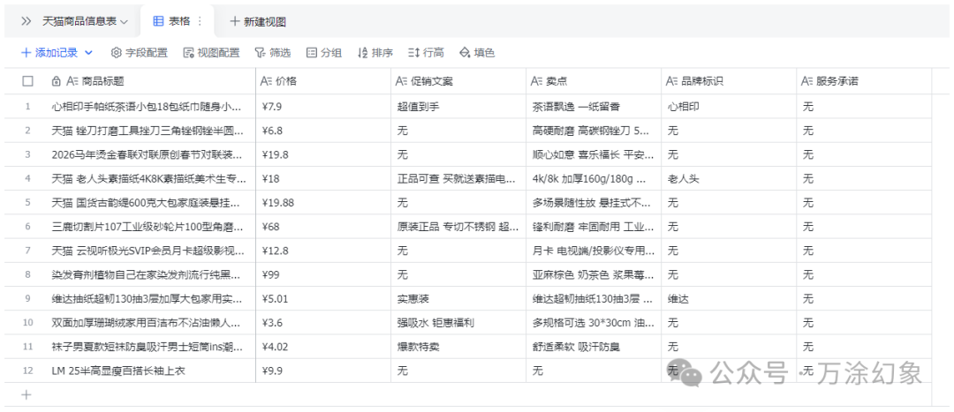
Task: Open the 填色 fill color tool
Action: tap(477, 53)
